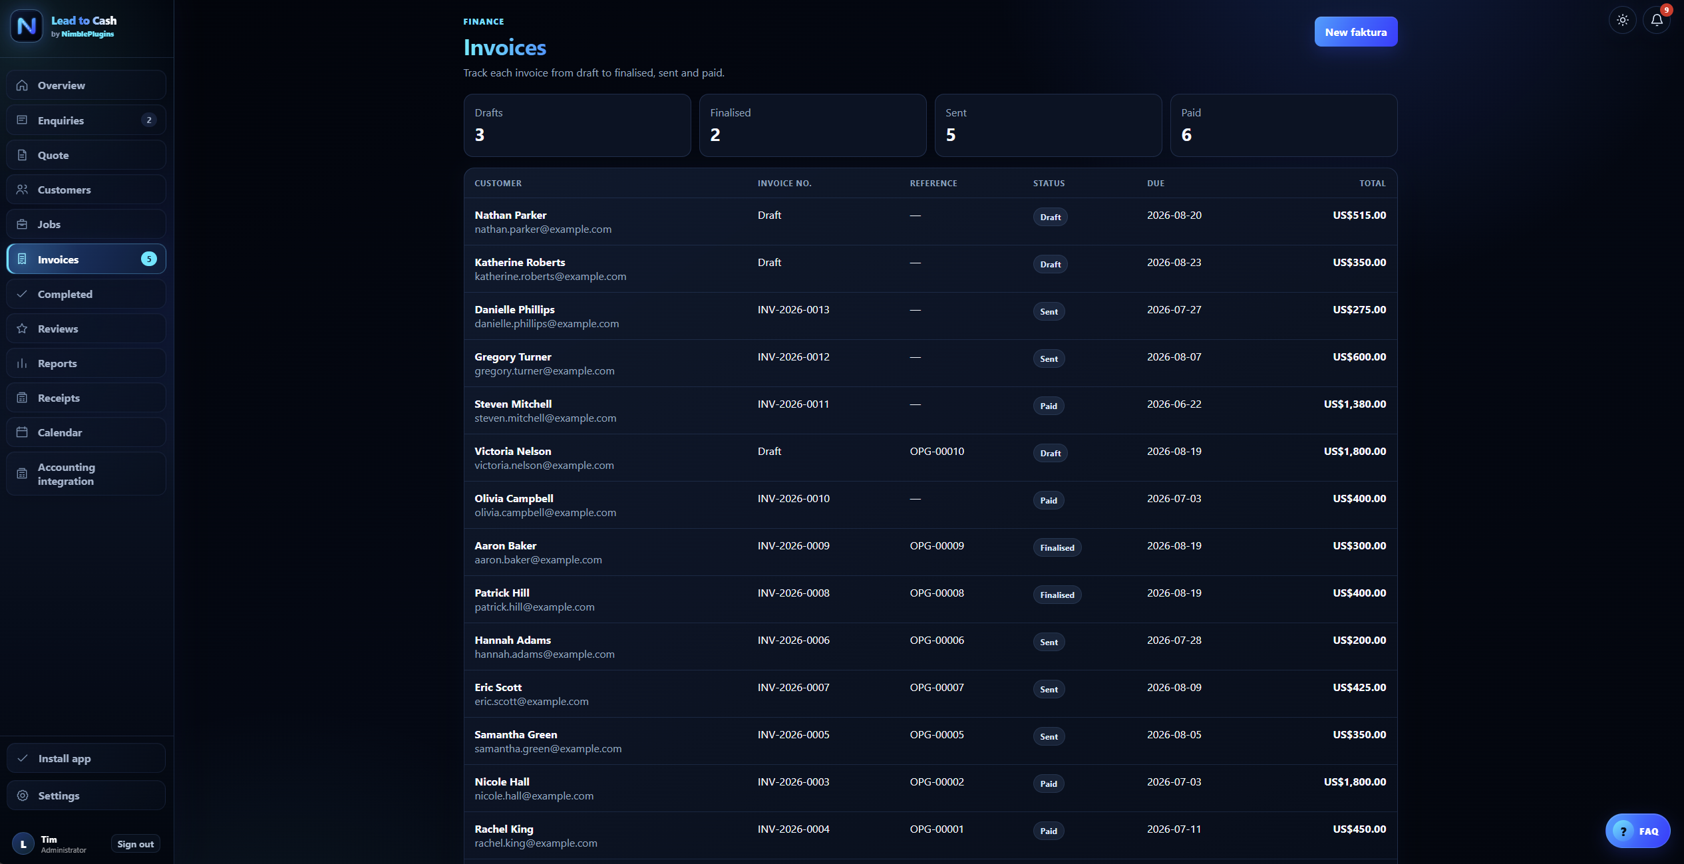Image resolution: width=1684 pixels, height=864 pixels.
Task: Open Nathan Parker's invoice row name
Action: pyautogui.click(x=510, y=215)
